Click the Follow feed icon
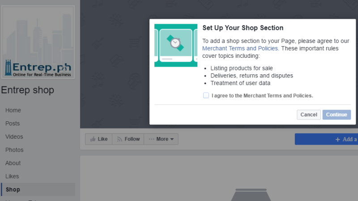Screen dimensions: 358x201 click(119, 139)
